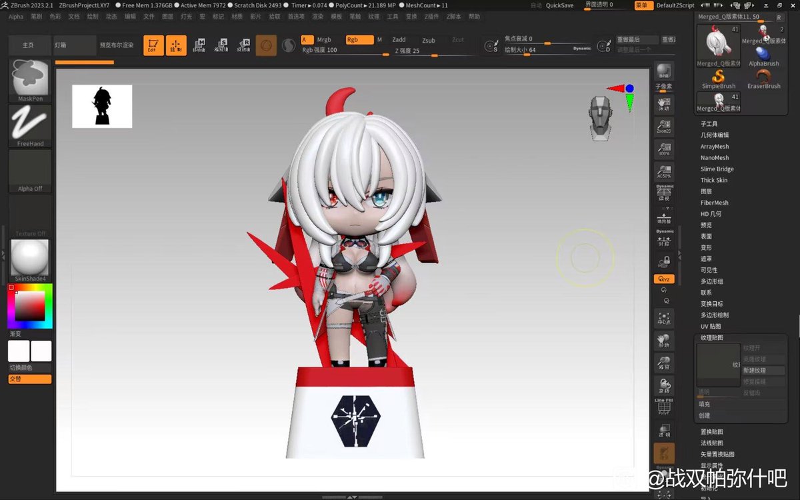Select the AlphaBrush tool
Image resolution: width=800 pixels, height=500 pixels.
(763, 57)
